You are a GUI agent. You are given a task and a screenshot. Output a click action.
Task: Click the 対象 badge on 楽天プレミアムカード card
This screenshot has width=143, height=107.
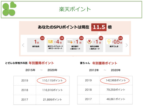[x=62, y=38]
